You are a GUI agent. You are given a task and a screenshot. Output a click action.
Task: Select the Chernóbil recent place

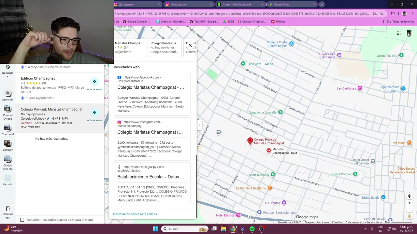[x=8, y=130]
